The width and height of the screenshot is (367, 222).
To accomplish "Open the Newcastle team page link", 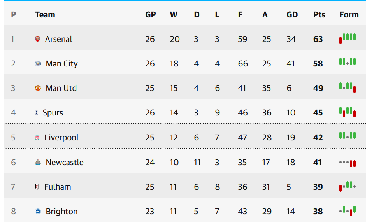I will coord(65,163).
